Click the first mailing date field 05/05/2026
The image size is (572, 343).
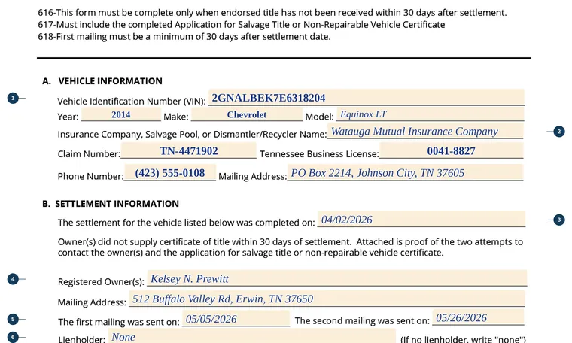pyautogui.click(x=236, y=319)
